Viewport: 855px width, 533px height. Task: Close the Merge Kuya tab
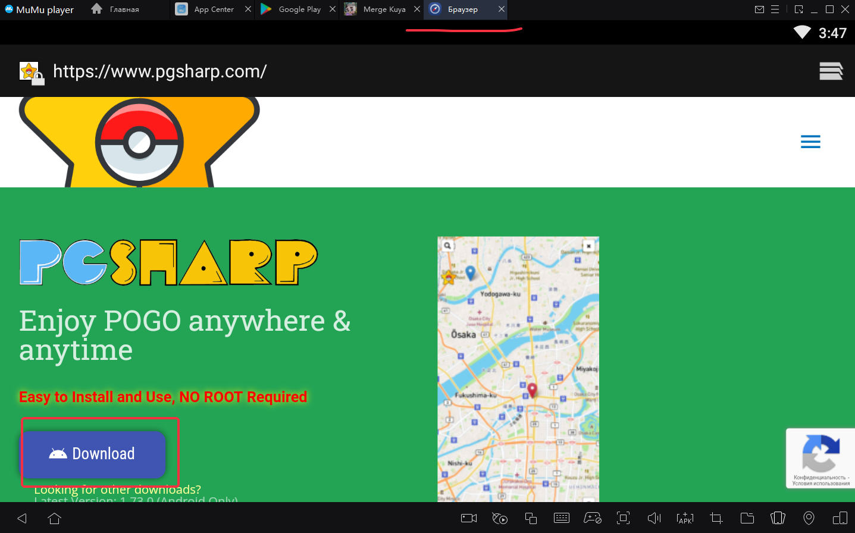click(x=417, y=10)
